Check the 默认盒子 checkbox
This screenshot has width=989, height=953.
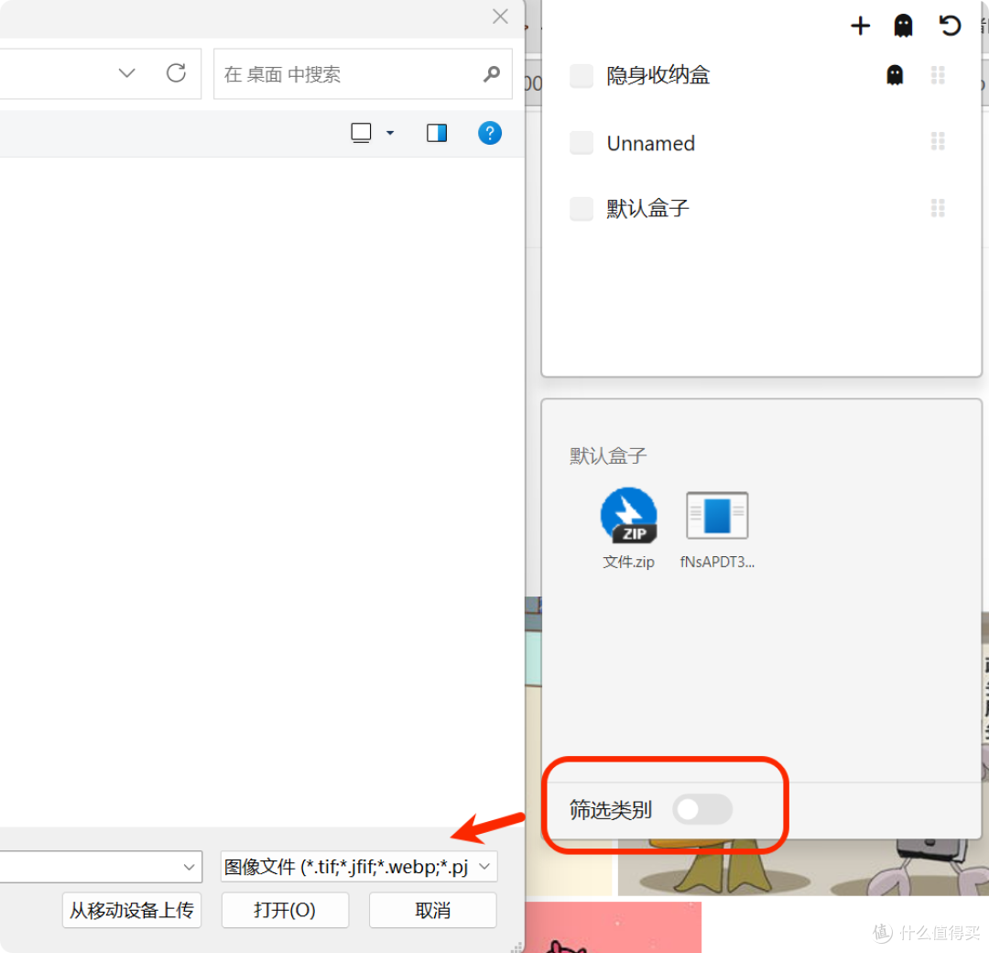(581, 208)
